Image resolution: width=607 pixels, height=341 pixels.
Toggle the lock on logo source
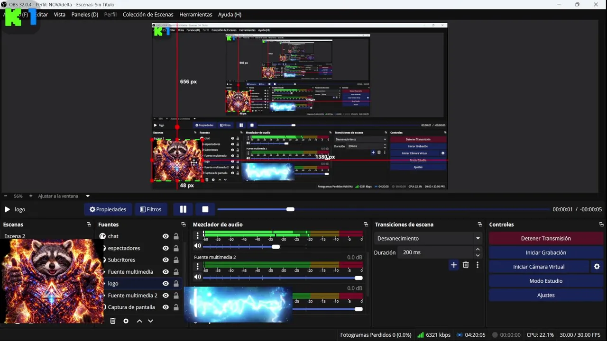[x=176, y=284]
